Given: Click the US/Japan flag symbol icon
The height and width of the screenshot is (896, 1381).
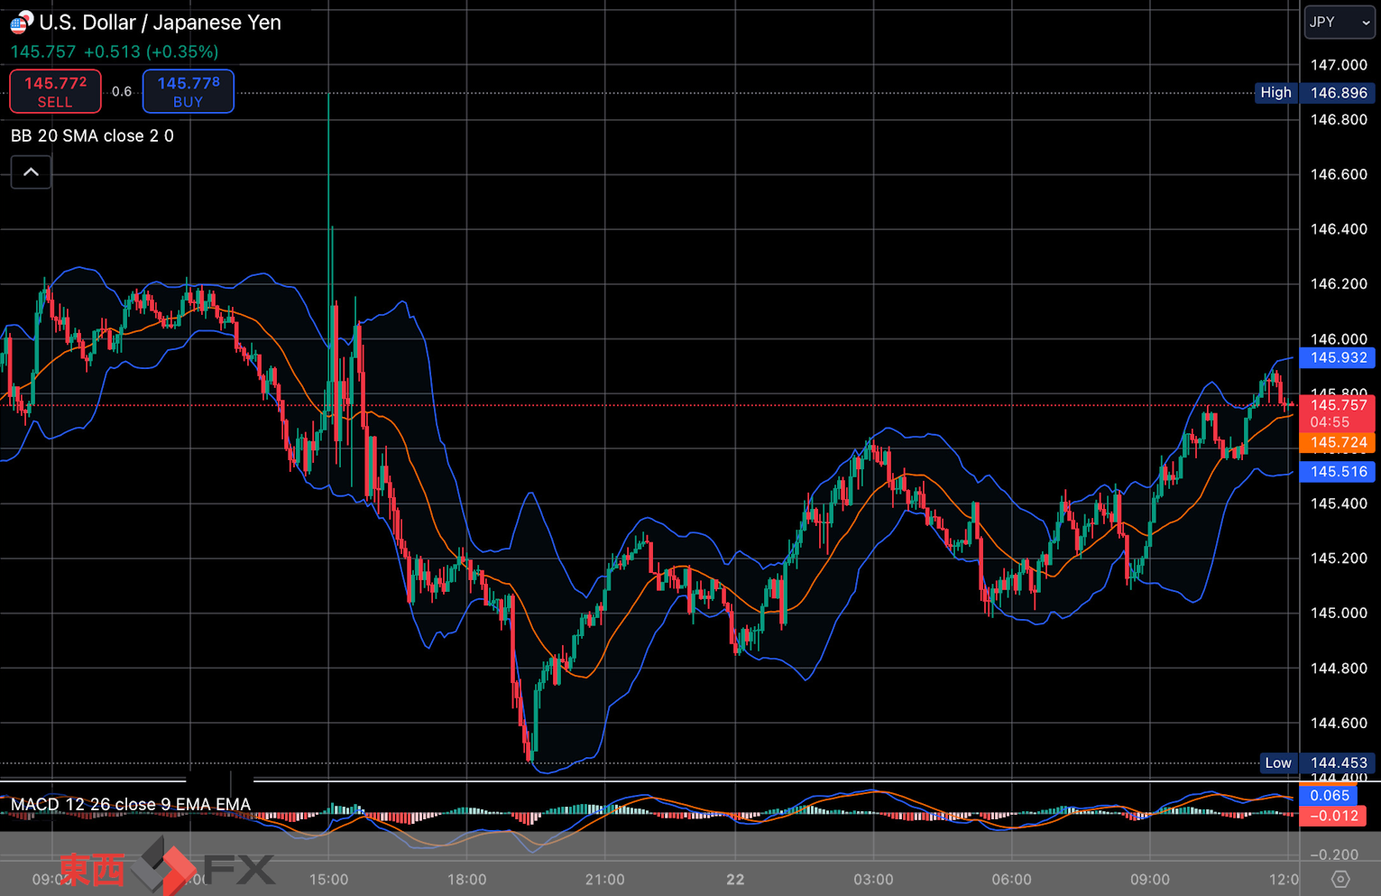Looking at the screenshot, I should pyautogui.click(x=21, y=22).
